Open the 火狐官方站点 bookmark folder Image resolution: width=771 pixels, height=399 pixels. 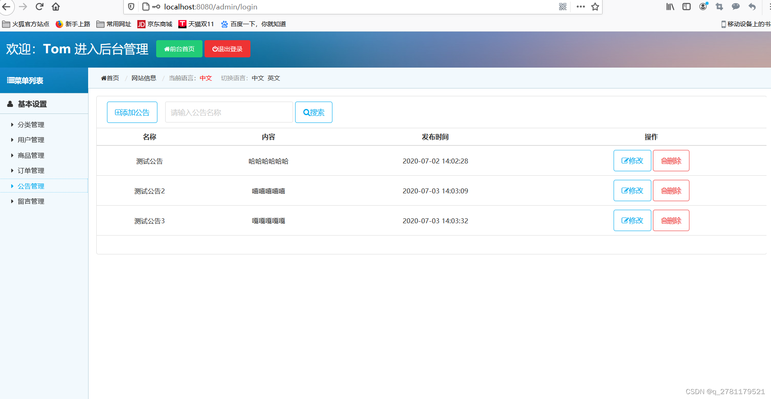point(26,24)
